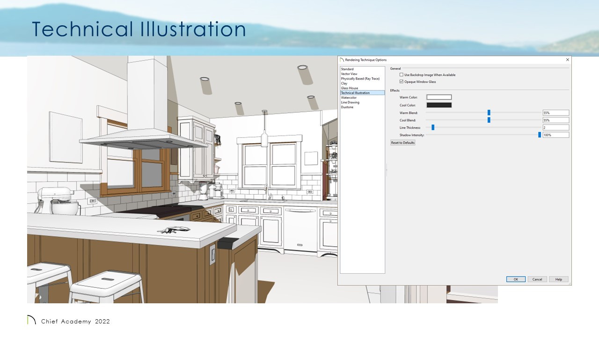
Task: Open the Cool Color swatch
Action: (x=438, y=105)
